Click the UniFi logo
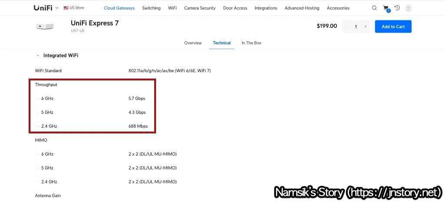445x202 pixels. coord(43,8)
